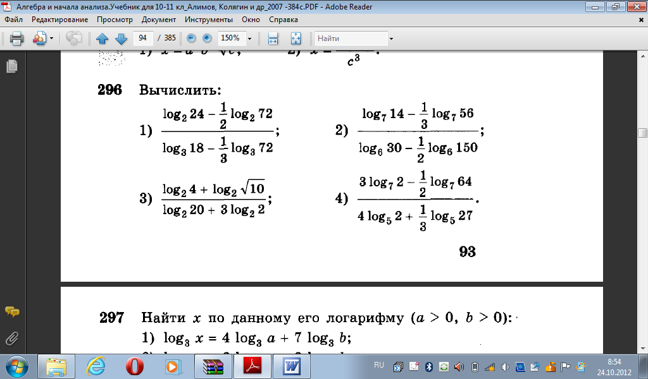
Task: Open WinRAR from the taskbar
Action: click(213, 366)
